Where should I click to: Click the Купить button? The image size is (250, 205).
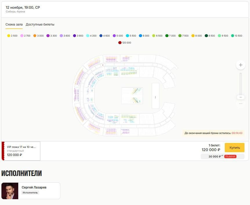click(235, 148)
